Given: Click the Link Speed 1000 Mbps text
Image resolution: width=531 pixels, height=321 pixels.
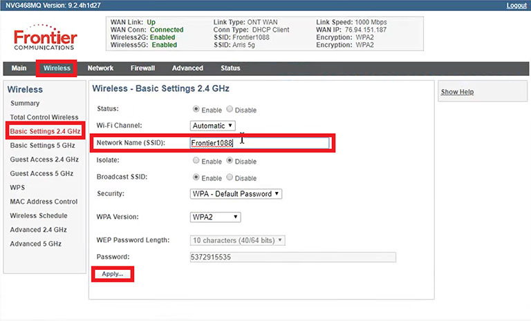Looking at the screenshot, I should click(x=351, y=22).
